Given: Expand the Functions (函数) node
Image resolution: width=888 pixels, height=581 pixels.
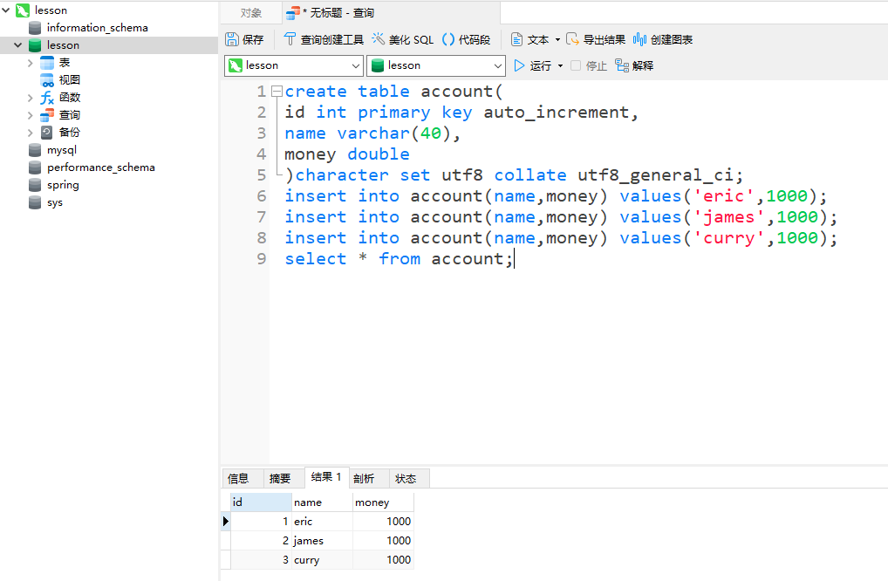Looking at the screenshot, I should pyautogui.click(x=30, y=98).
